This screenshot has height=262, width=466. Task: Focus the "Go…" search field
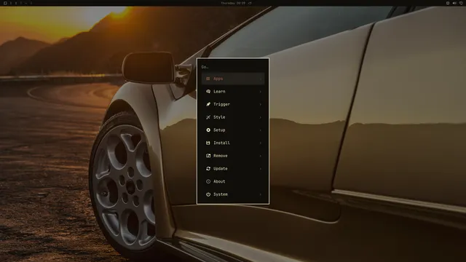click(x=233, y=67)
